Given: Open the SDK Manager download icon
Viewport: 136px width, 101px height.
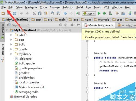Looking at the screenshot, I should pos(130,13).
